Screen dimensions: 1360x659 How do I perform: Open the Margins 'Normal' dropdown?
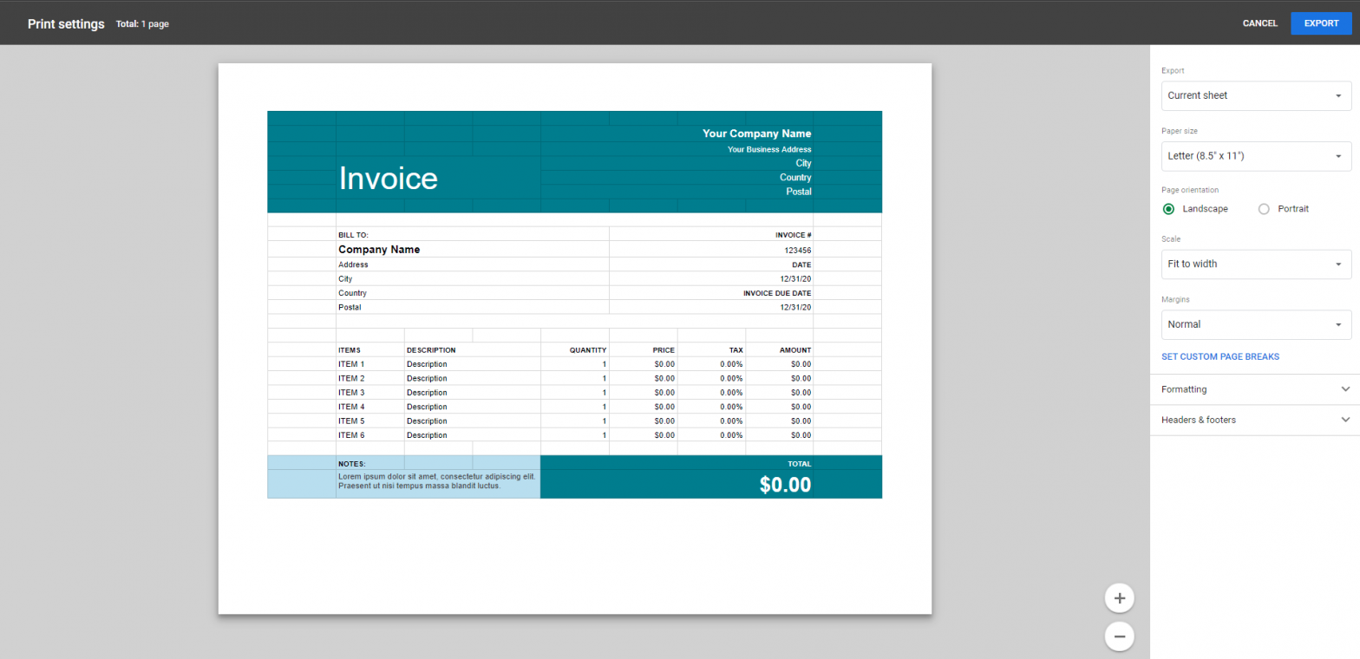coord(1256,324)
